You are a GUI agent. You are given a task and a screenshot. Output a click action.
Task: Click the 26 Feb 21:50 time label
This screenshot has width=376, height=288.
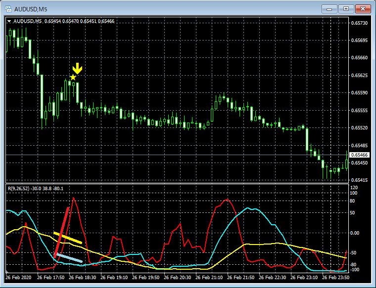tap(240, 278)
